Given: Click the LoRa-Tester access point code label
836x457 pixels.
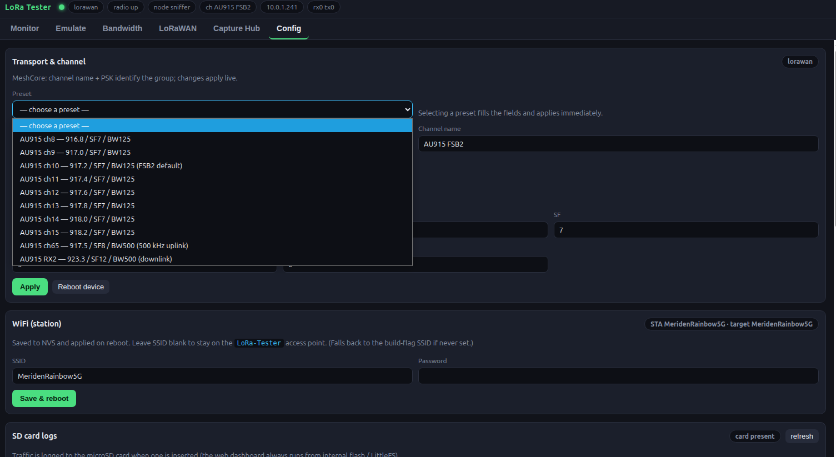Looking at the screenshot, I should click(x=259, y=343).
